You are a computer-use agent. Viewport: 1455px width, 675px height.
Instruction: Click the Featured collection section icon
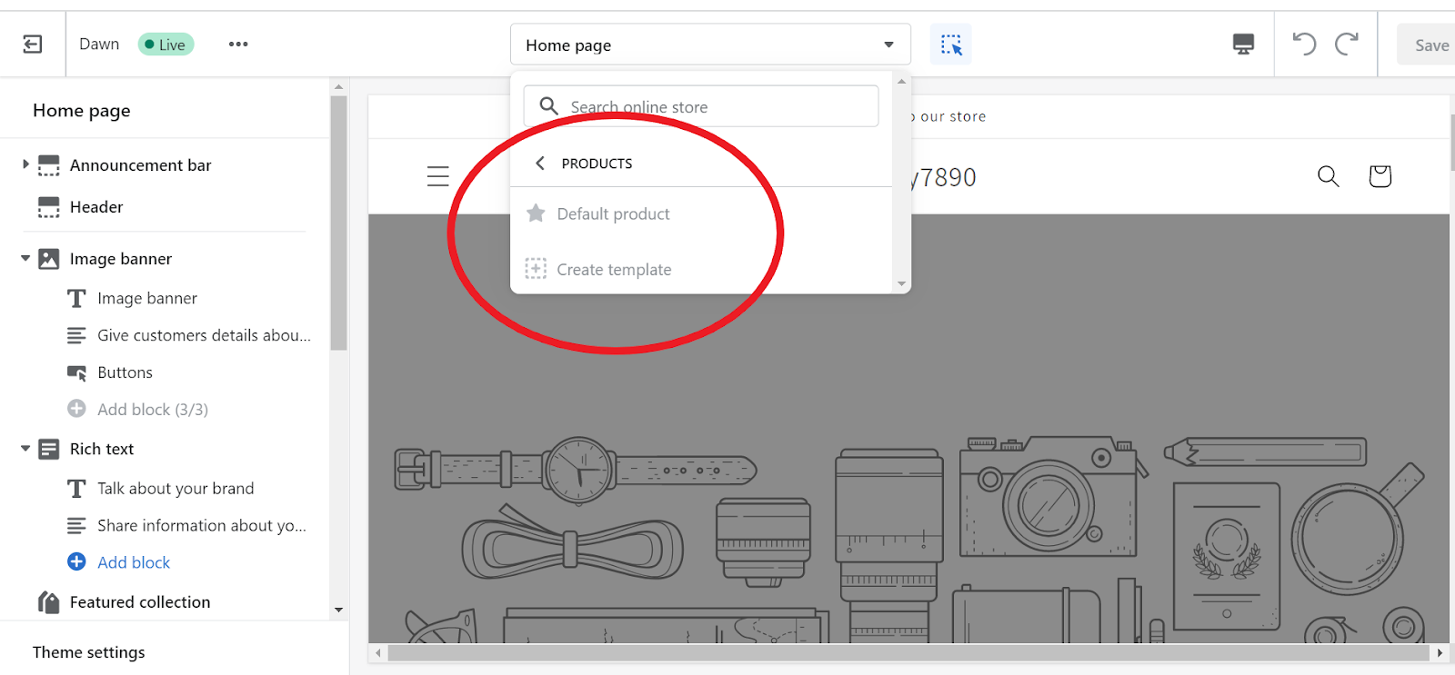(49, 601)
